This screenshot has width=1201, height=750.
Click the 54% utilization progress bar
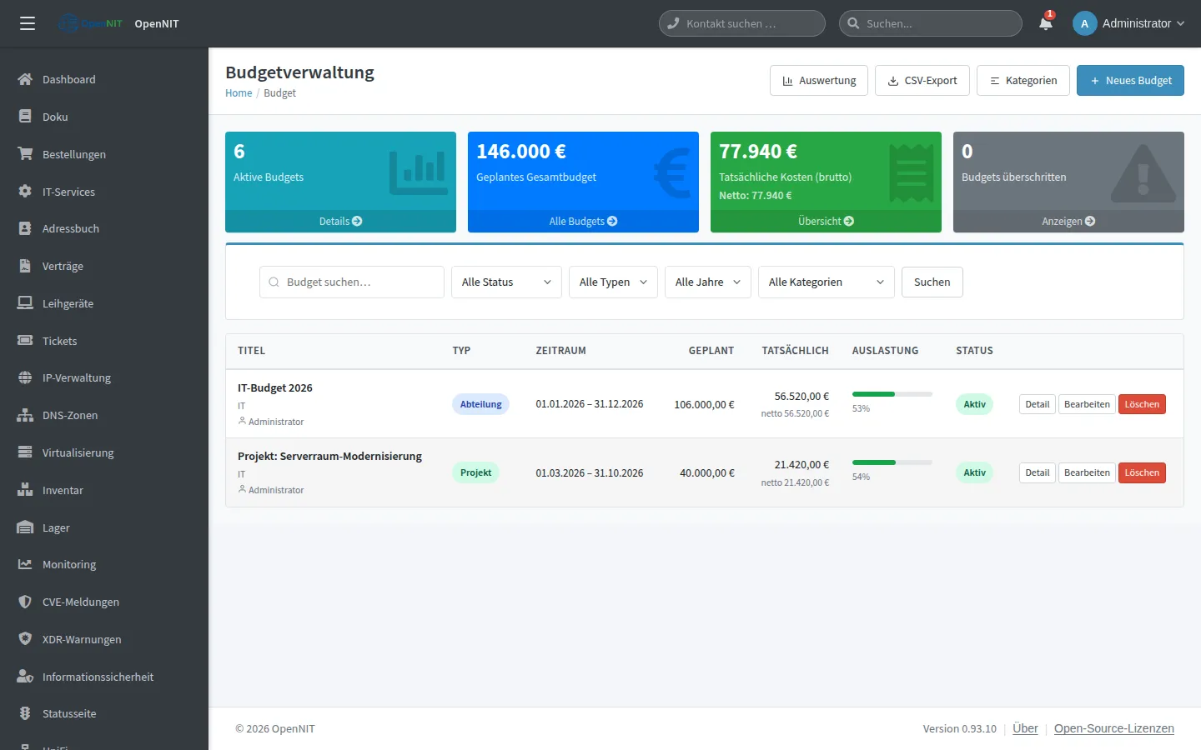pos(892,462)
